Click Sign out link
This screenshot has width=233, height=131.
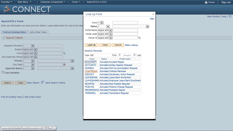(x=226, y=2)
